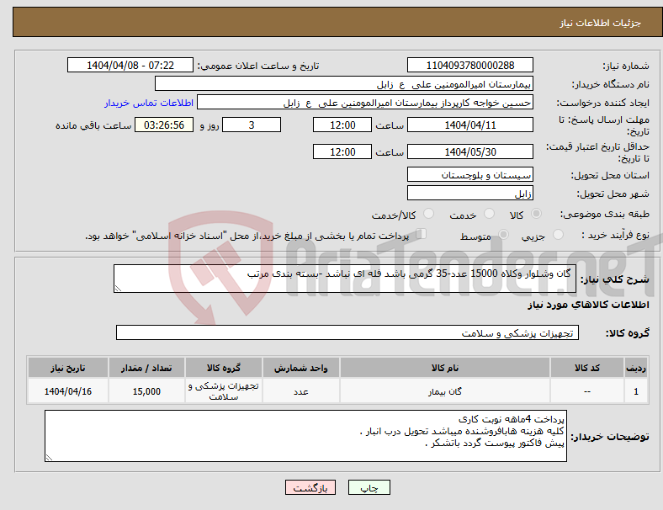Viewport: 663px width, 510px height.
Task: Select the کالا radio button
Action: (x=536, y=214)
